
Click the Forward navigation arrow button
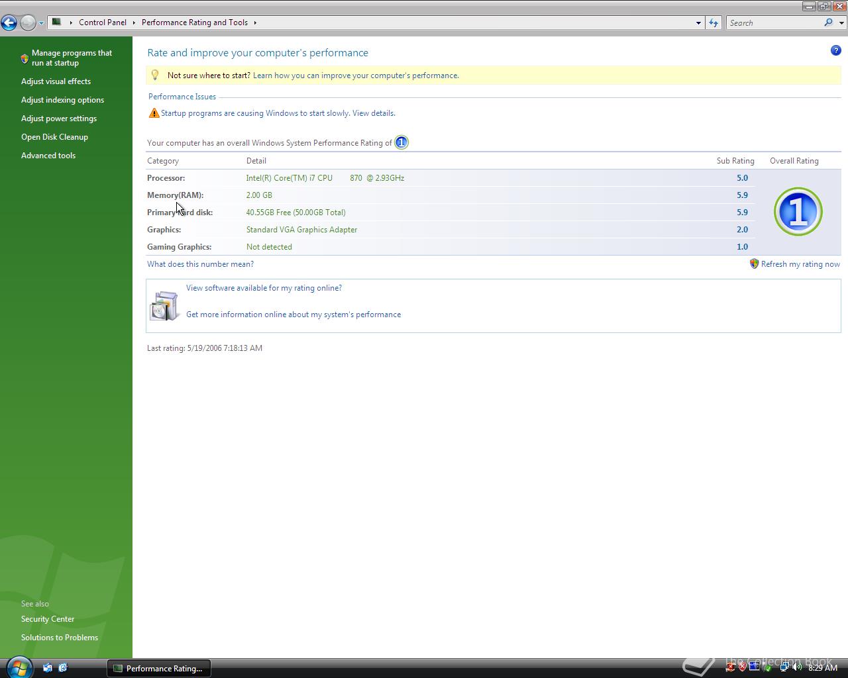(x=28, y=23)
